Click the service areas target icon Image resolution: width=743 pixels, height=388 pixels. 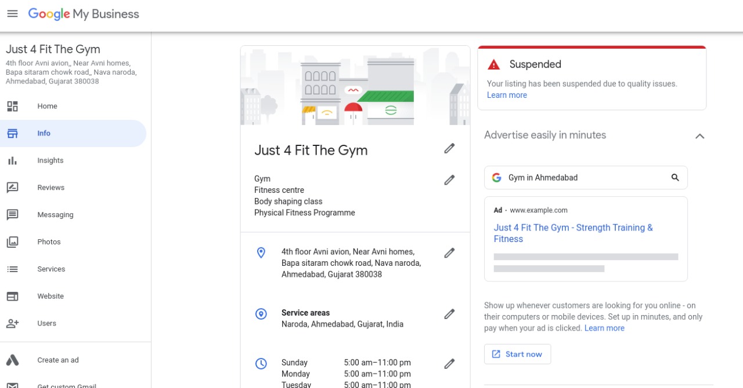click(261, 314)
